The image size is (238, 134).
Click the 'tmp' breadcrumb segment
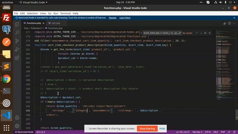pyautogui.click(x=26, y=28)
